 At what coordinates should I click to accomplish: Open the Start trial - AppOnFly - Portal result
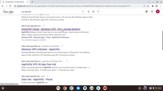37,79
